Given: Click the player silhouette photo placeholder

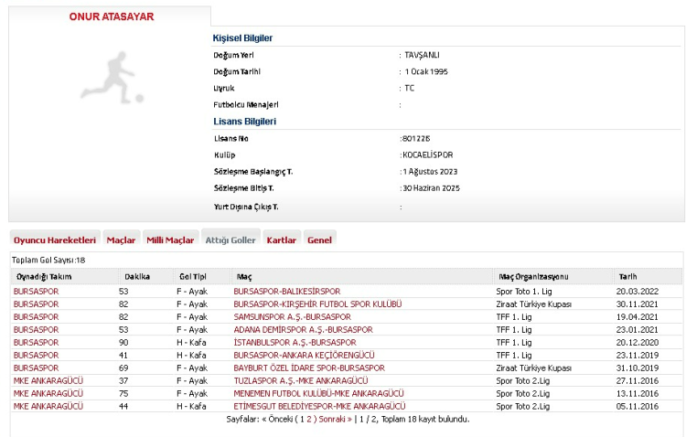Looking at the screenshot, I should (x=116, y=80).
